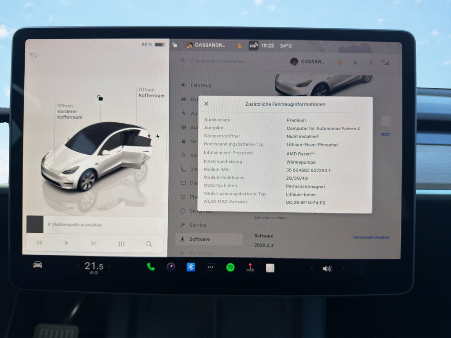This screenshot has height=338, width=451.
Task: Tap the headlight auto high-beam icon
Action: pos(33,55)
